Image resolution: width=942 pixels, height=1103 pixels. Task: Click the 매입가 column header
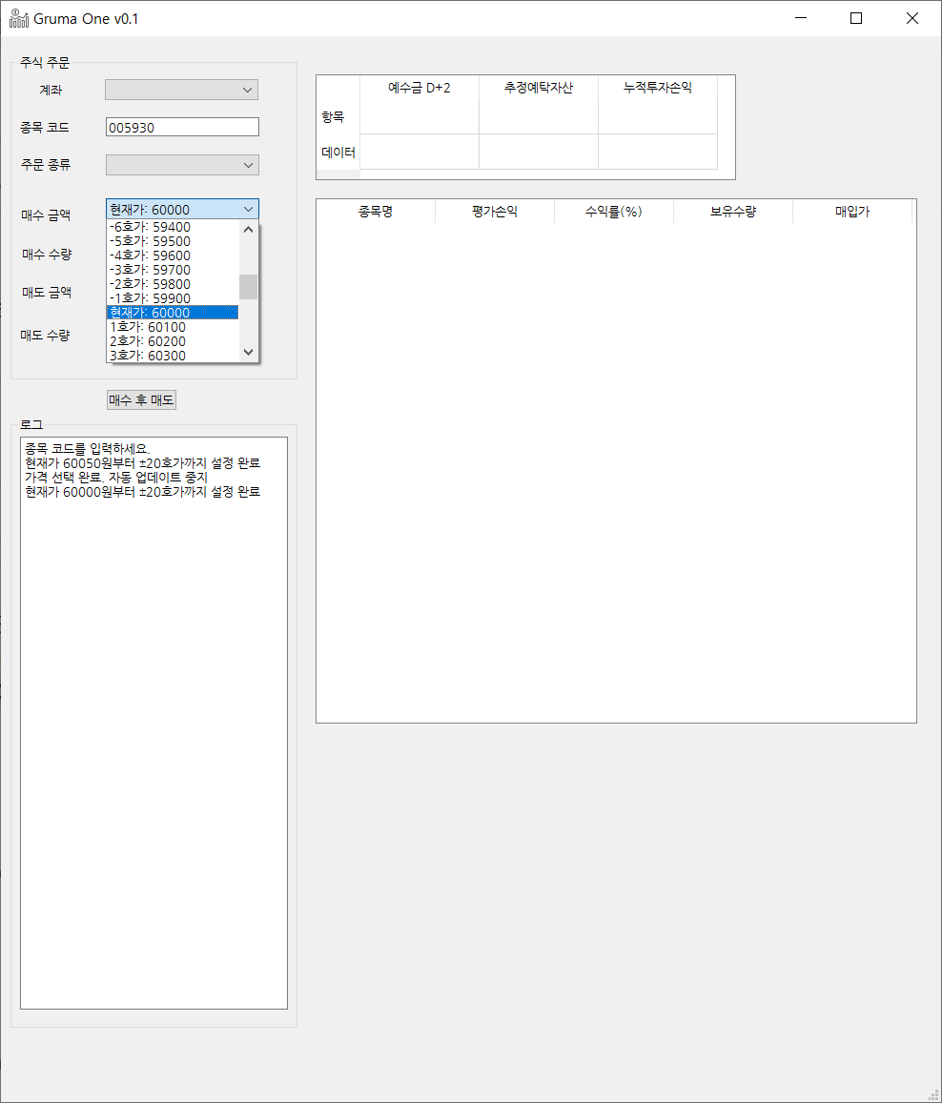tap(852, 211)
